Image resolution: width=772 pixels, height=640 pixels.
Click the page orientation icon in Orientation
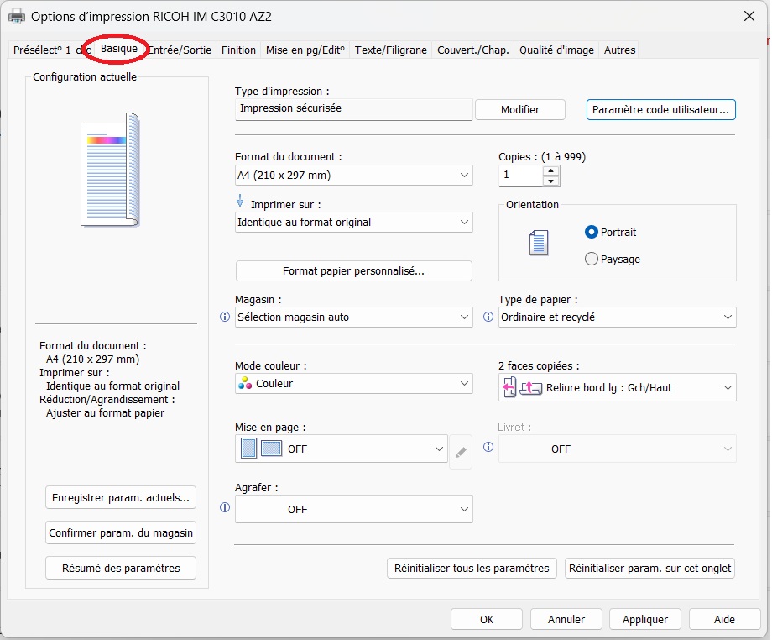[538, 244]
